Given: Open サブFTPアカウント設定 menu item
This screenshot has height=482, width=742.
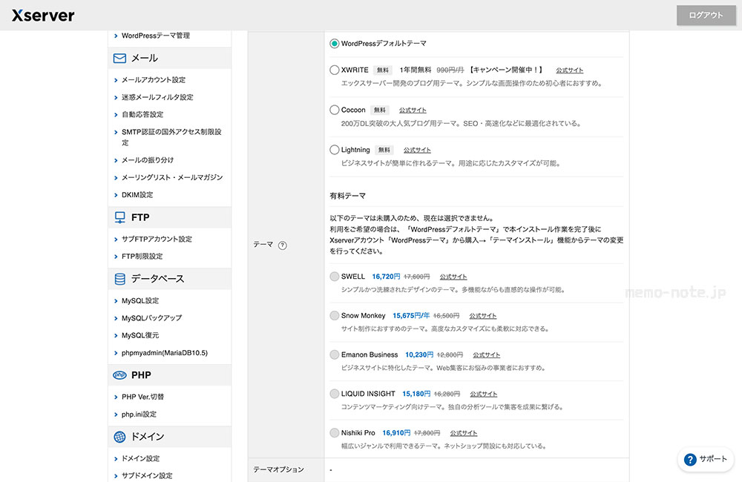Looking at the screenshot, I should 157,240.
